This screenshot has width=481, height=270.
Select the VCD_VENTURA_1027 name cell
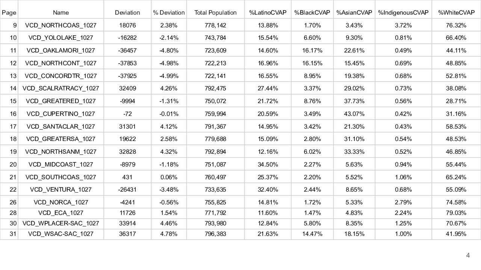(x=61, y=190)
